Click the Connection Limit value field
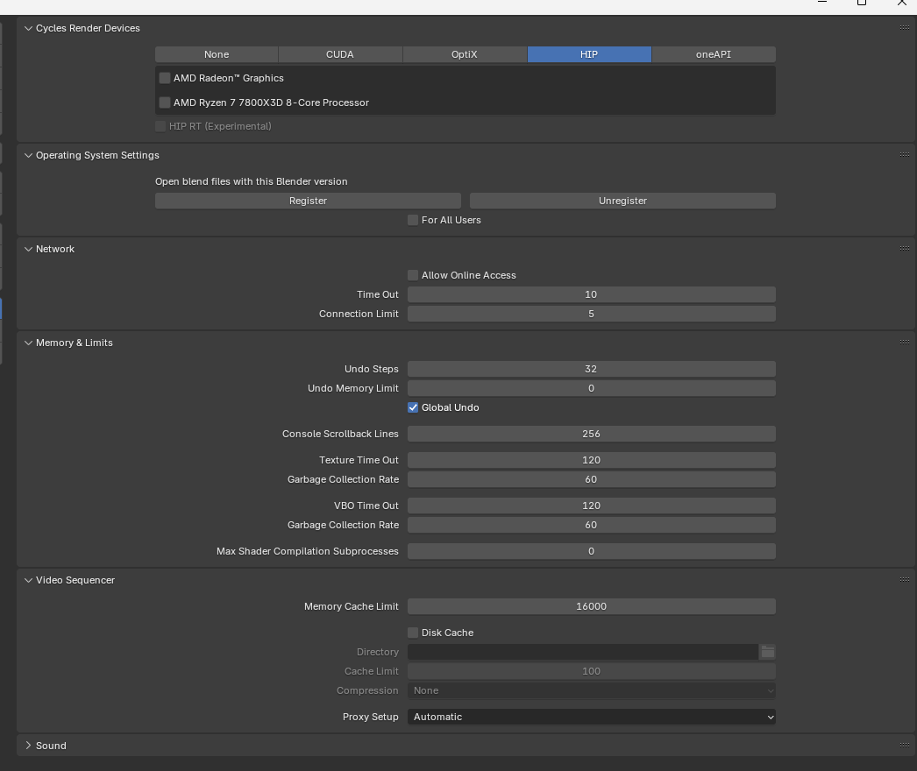The height and width of the screenshot is (771, 917). click(x=591, y=314)
